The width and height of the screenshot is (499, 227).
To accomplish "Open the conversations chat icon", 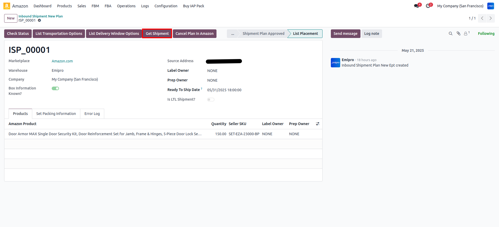I will pyautogui.click(x=416, y=6).
